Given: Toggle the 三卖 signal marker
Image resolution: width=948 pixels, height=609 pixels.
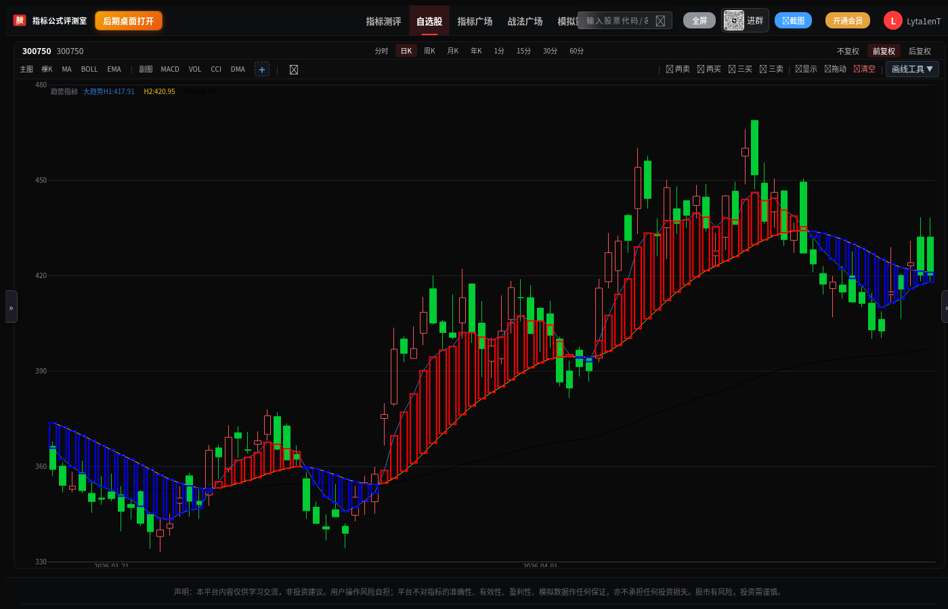Looking at the screenshot, I should (771, 69).
